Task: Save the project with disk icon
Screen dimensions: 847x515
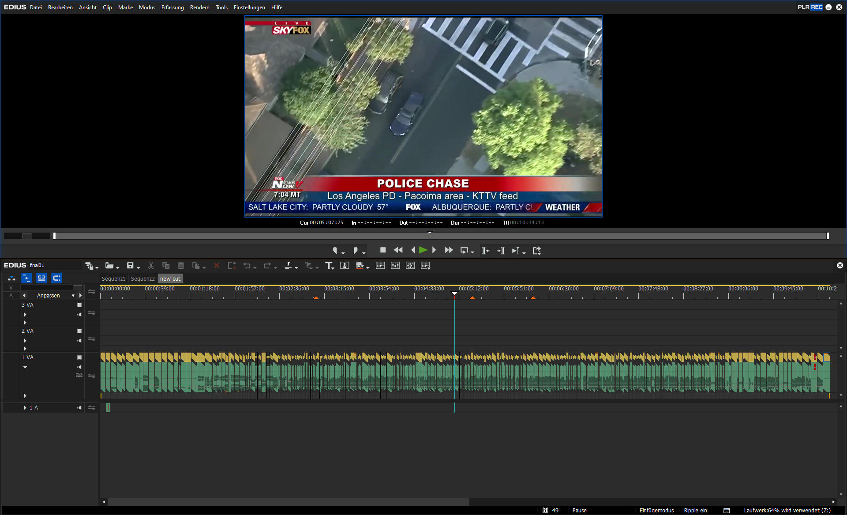Action: (x=130, y=265)
